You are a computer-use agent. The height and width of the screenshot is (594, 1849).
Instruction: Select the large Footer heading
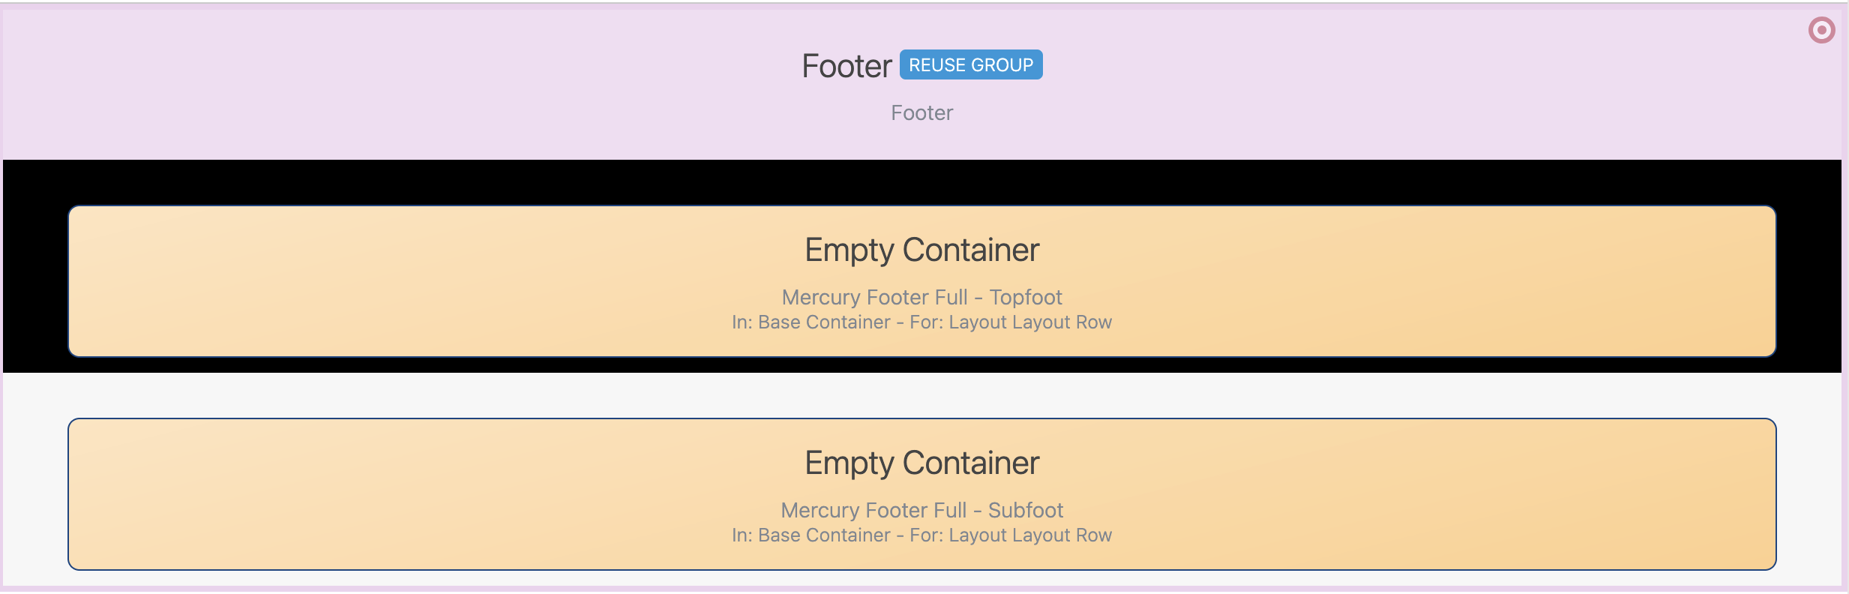847,66
